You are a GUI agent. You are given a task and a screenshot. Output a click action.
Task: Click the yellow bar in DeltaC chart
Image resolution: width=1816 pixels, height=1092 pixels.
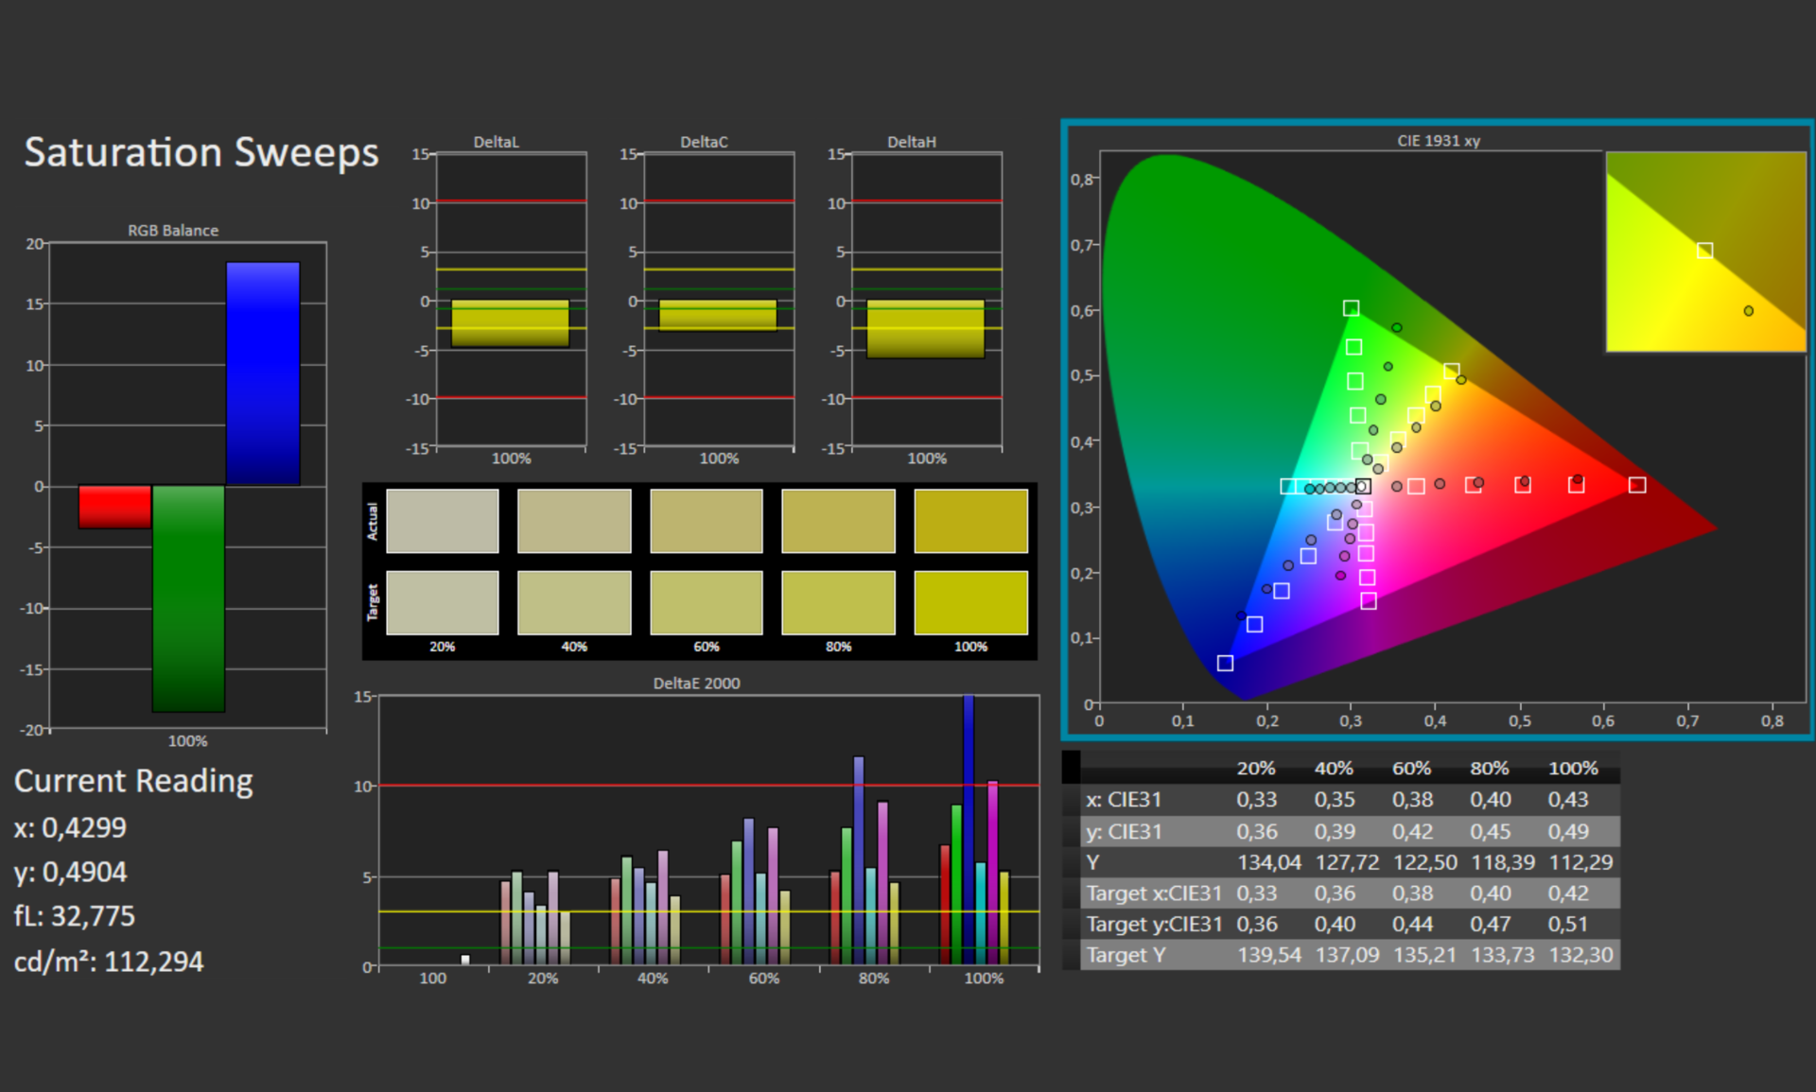[718, 315]
